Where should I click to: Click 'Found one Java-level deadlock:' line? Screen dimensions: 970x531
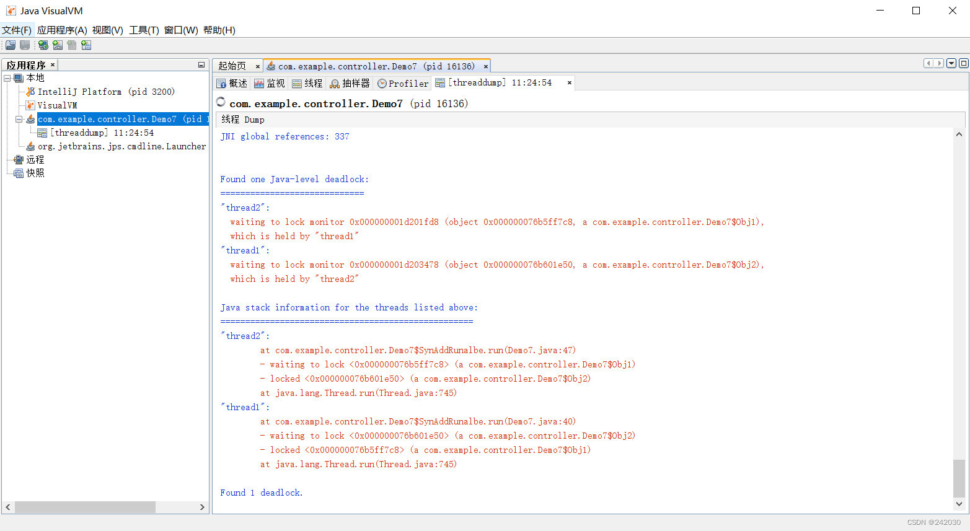click(294, 179)
